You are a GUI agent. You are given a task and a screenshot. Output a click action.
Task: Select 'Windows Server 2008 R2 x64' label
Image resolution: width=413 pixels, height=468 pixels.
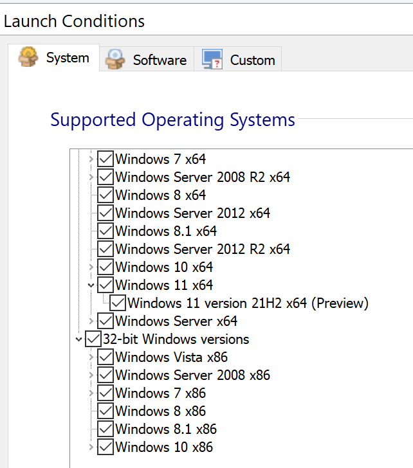(203, 177)
